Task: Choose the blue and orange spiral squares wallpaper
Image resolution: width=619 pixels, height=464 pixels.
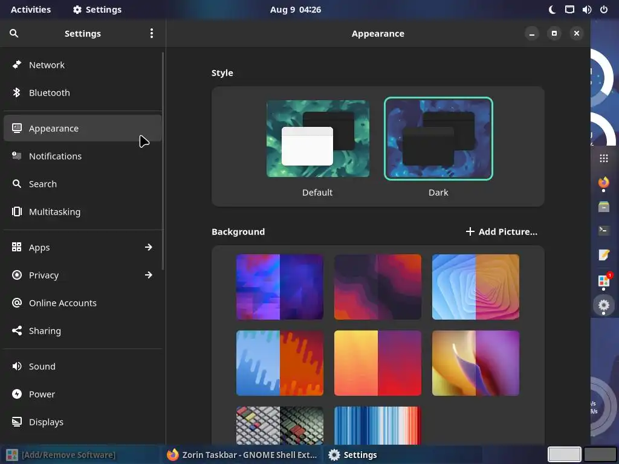Action: tap(475, 287)
